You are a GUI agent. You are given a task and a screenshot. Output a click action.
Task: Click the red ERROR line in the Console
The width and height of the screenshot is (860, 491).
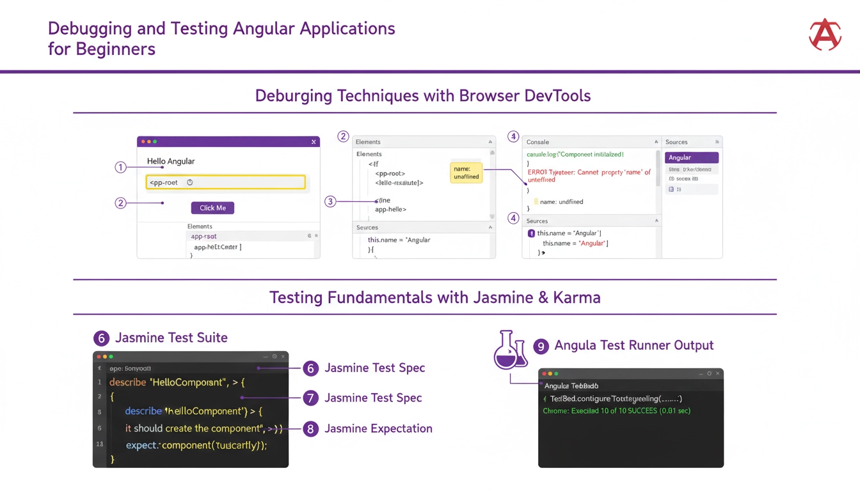coord(589,176)
